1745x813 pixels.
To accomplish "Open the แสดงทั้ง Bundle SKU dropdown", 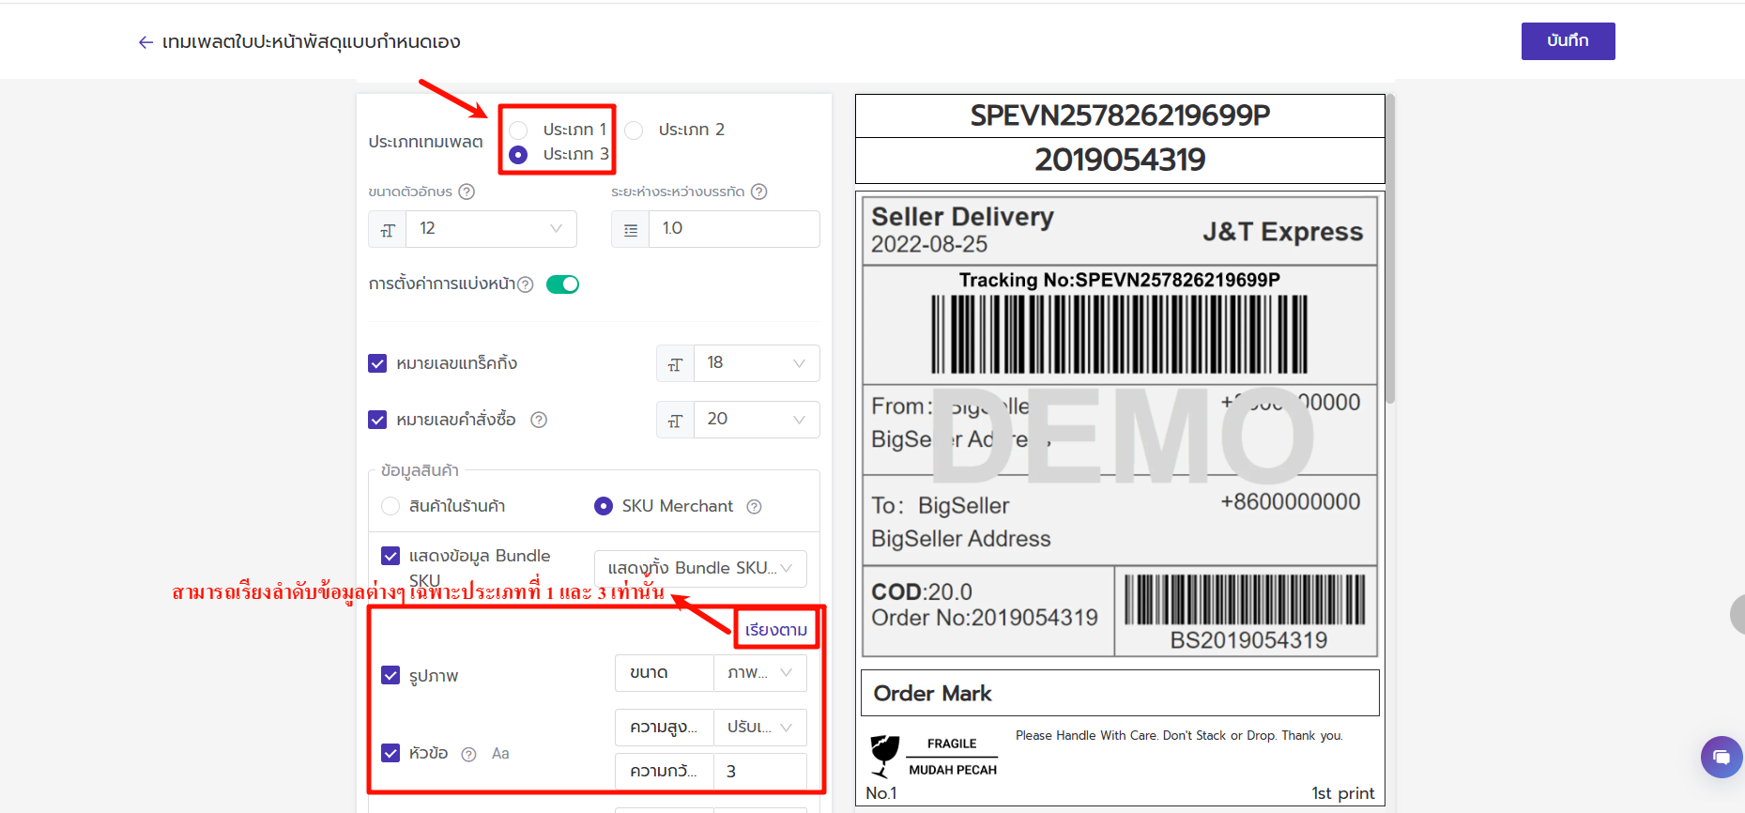I will click(699, 569).
